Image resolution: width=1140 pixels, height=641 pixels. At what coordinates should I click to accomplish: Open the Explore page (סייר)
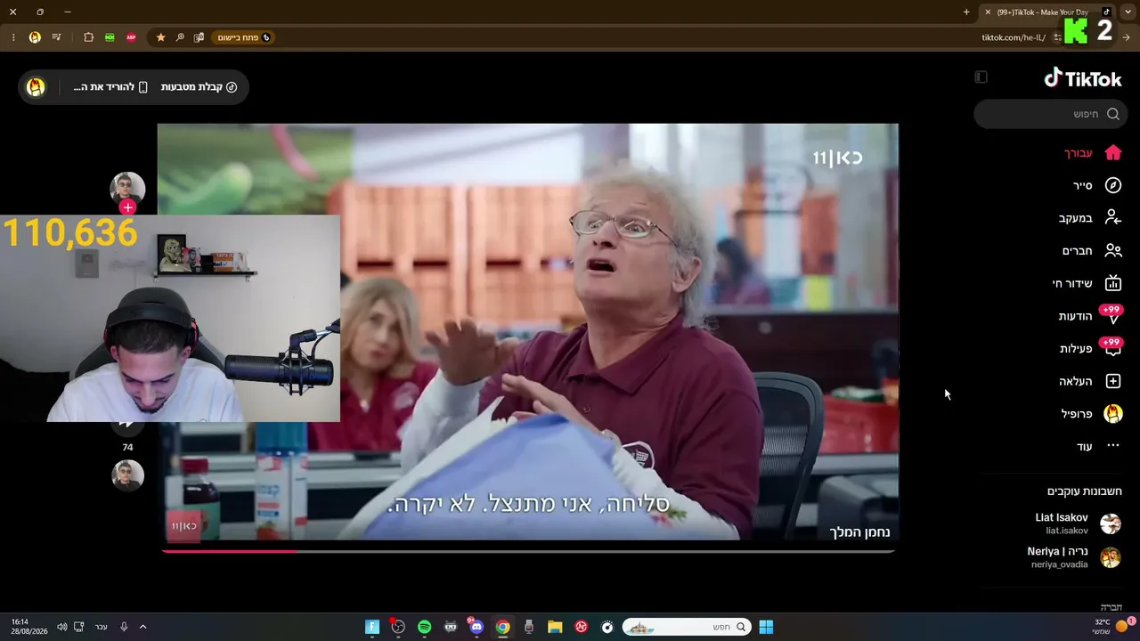1096,185
